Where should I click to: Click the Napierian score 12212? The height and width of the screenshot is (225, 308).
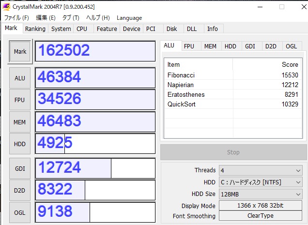click(290, 85)
